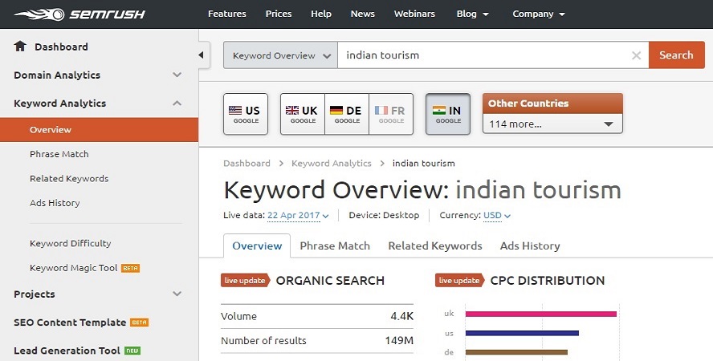Image resolution: width=713 pixels, height=361 pixels.
Task: Open the Other Countries dropdown
Action: pos(552,124)
